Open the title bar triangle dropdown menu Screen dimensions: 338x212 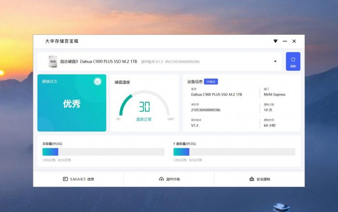275,41
